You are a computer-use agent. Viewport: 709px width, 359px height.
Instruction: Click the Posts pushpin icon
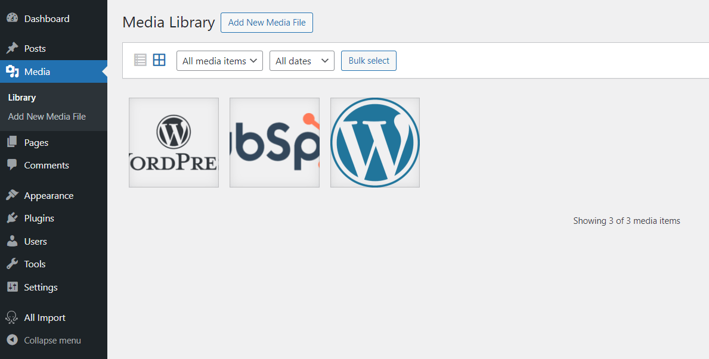tap(12, 48)
